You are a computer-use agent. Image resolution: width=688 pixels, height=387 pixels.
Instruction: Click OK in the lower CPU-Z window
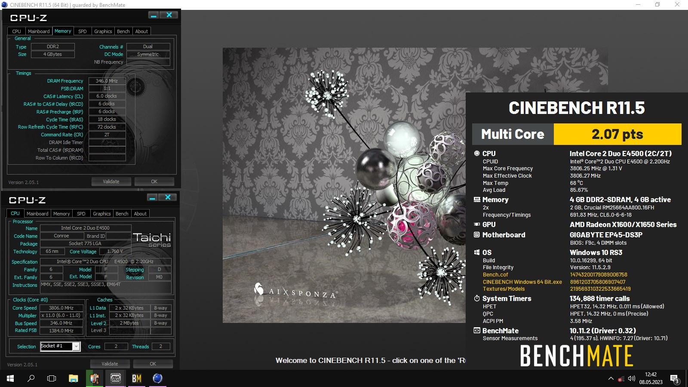[153, 364]
